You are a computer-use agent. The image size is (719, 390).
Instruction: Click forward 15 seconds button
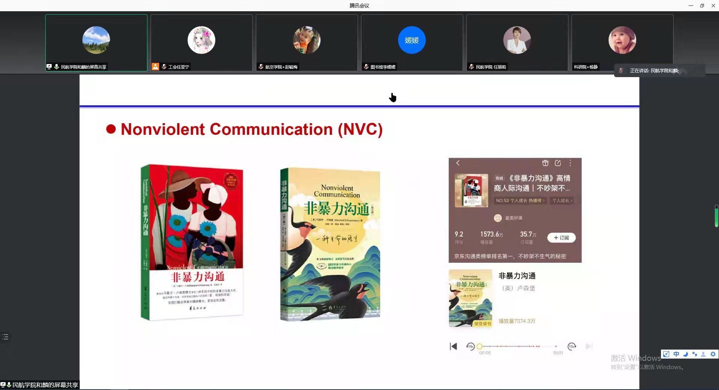click(571, 346)
